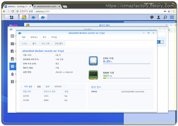The width and height of the screenshot is (178, 126).
Task: Open Package Center from the DSM taskbar
Action: [24, 17]
